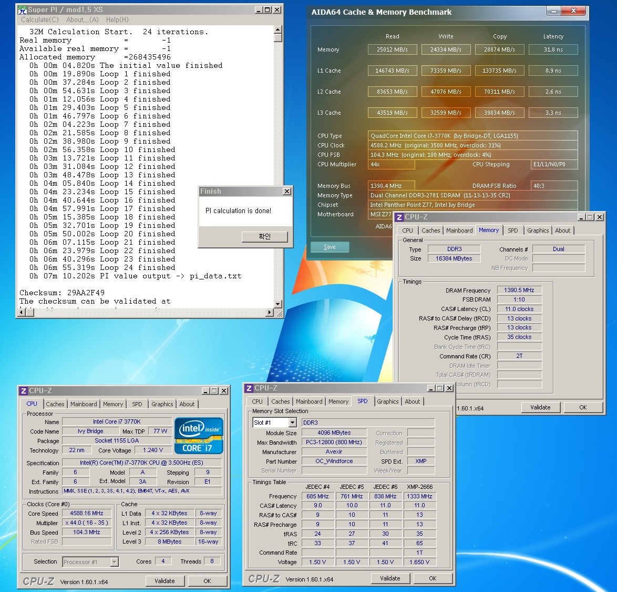Click the Checksum: 29AA2F49 line
Screen dimensions: 617x592
tap(62, 293)
